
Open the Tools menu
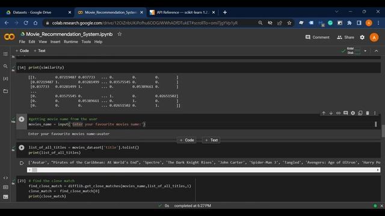(86, 42)
